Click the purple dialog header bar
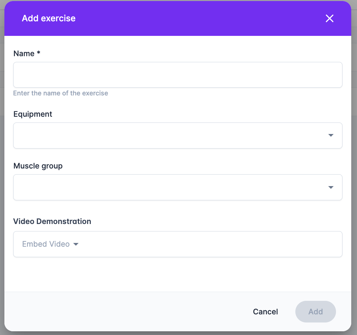The height and width of the screenshot is (335, 357). click(178, 18)
